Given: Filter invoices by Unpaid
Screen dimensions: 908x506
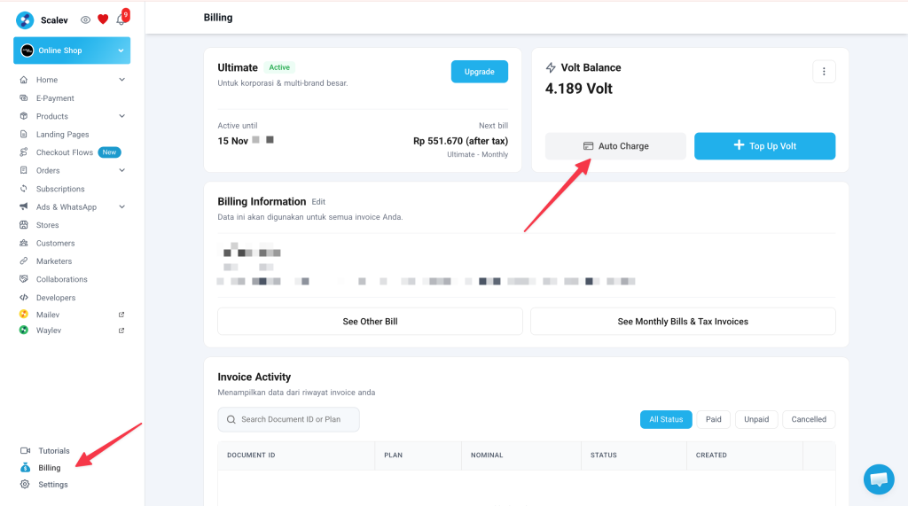Looking at the screenshot, I should (756, 419).
